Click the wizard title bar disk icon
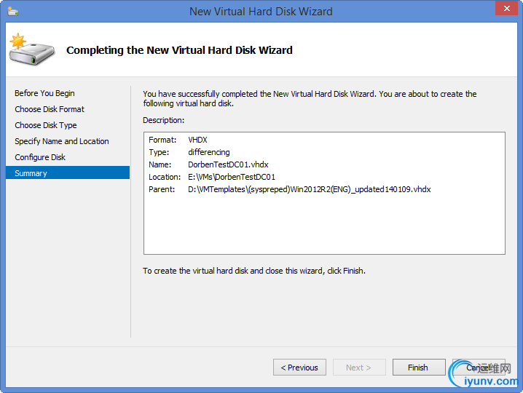523x393 pixels. click(x=13, y=11)
